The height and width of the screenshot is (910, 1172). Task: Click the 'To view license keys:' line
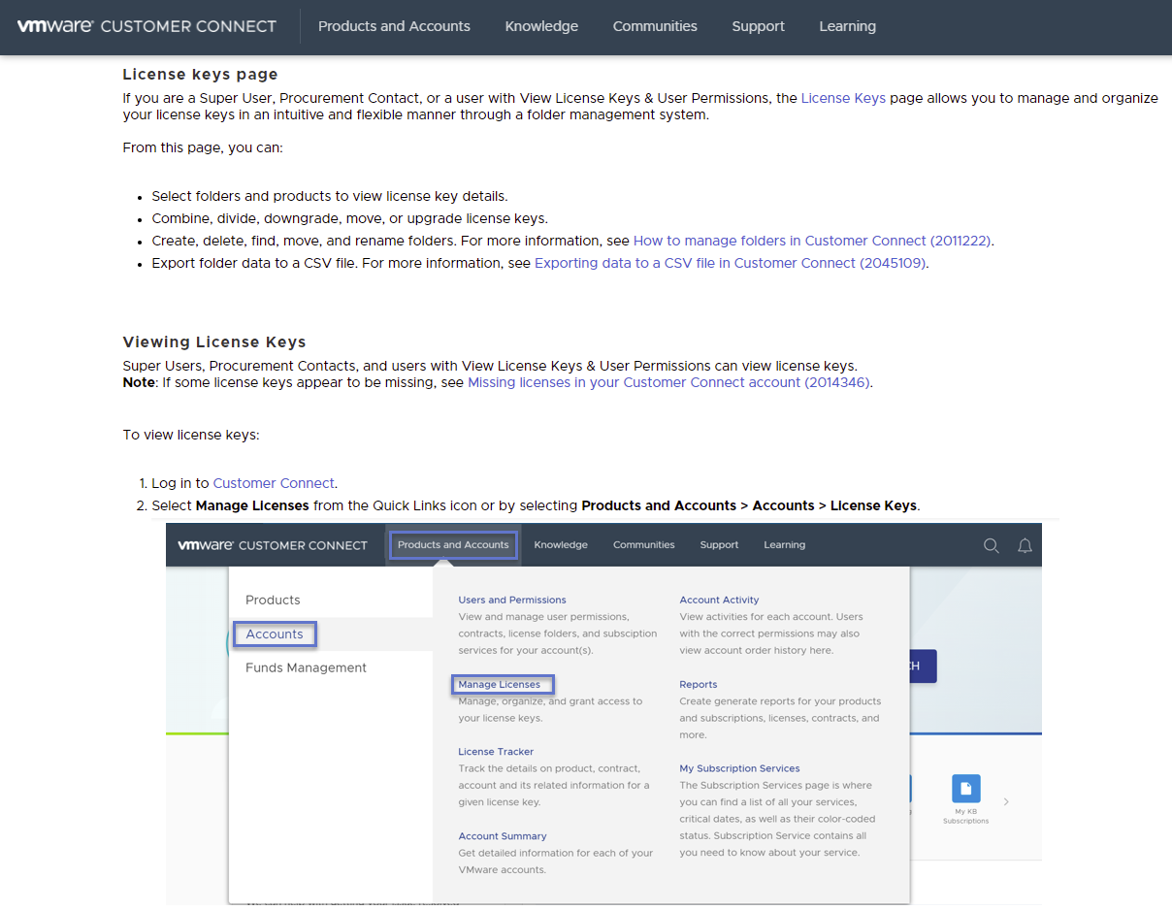click(x=191, y=435)
